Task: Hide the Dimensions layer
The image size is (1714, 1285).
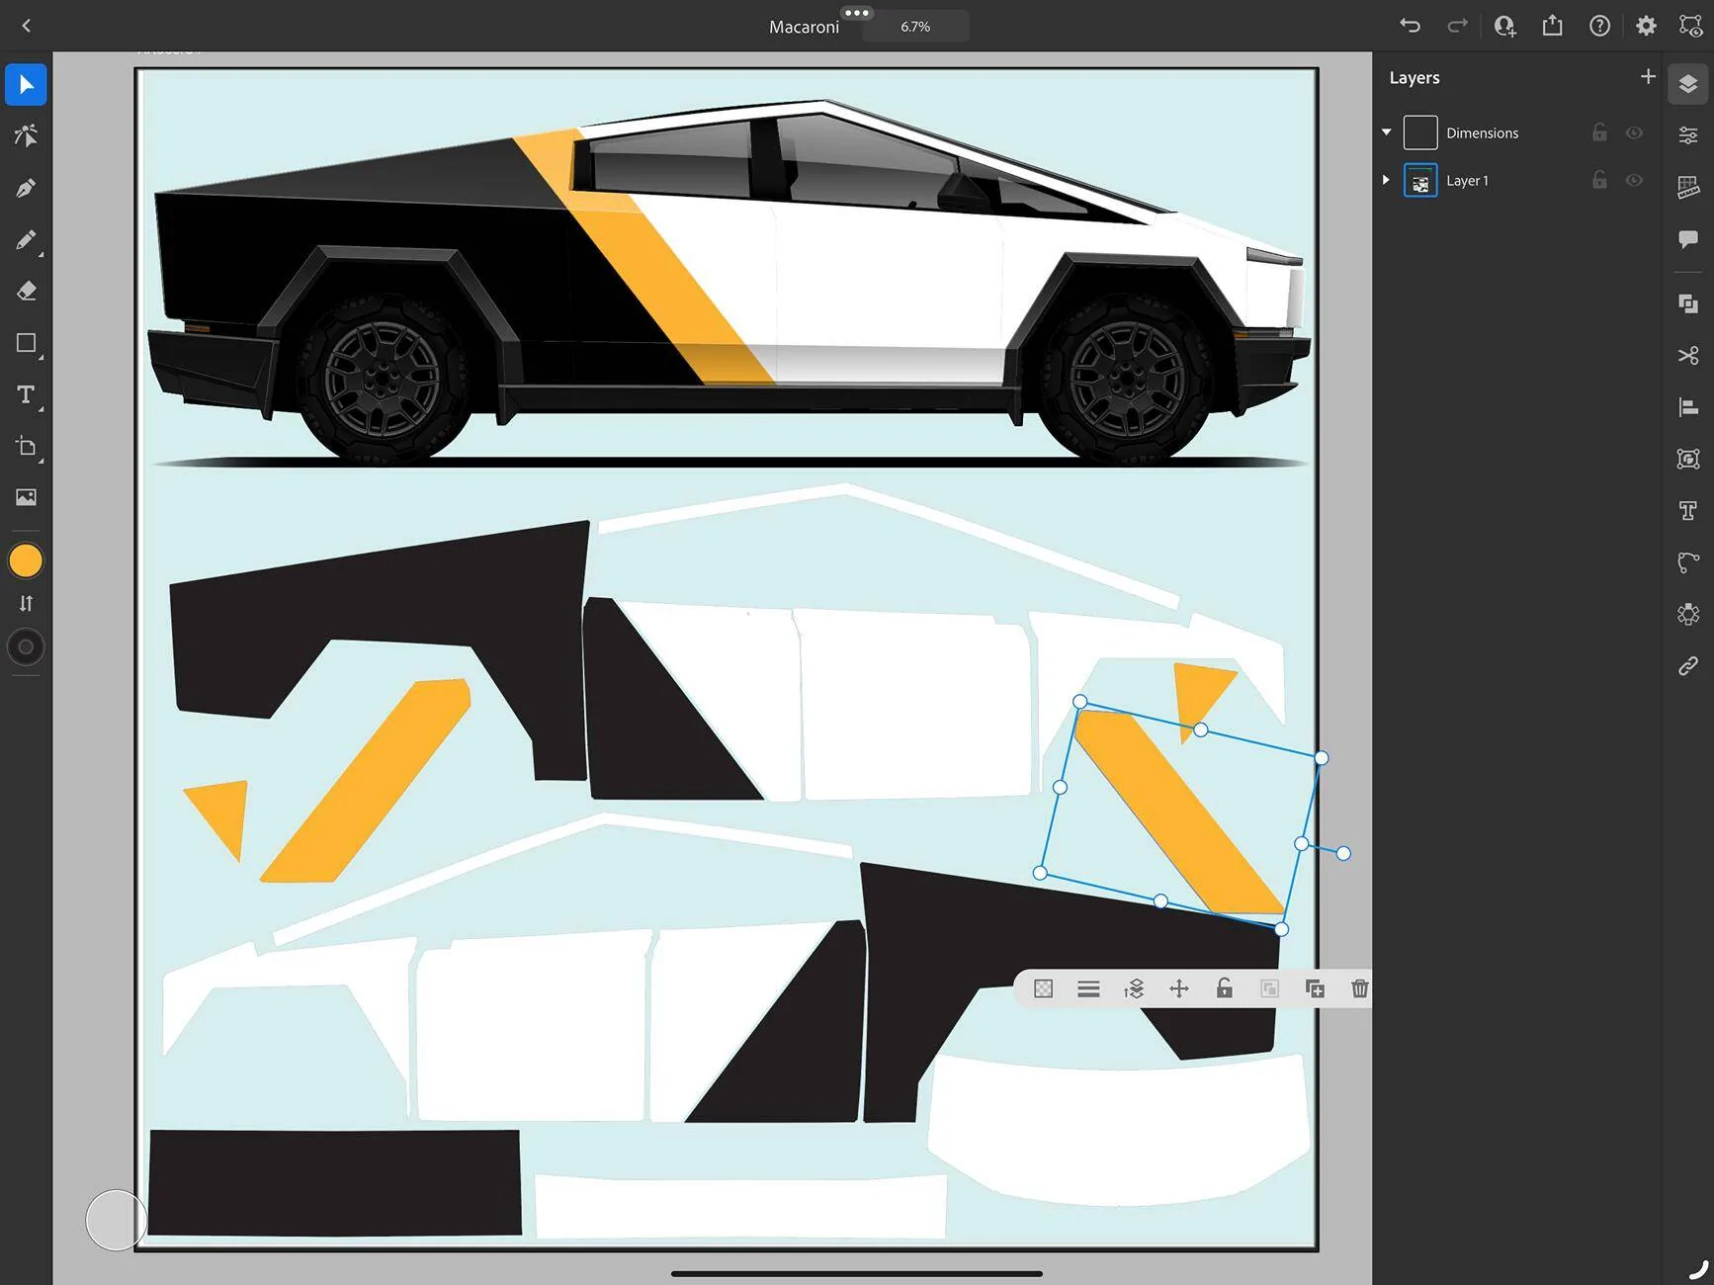Action: (1634, 132)
